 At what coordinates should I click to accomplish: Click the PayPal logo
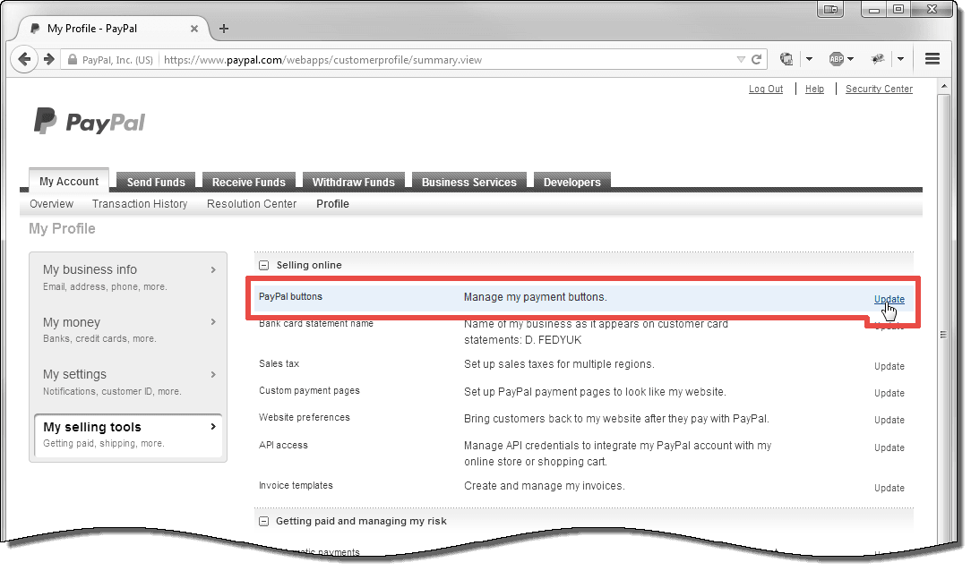tap(90, 121)
